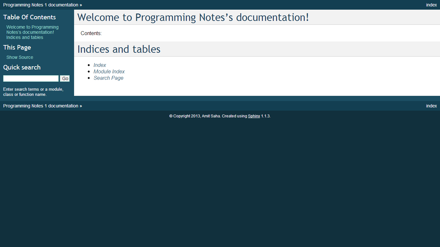
Task: Open the Index list link
Action: (x=100, y=65)
